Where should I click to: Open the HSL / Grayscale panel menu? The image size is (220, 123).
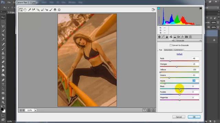point(201,41)
